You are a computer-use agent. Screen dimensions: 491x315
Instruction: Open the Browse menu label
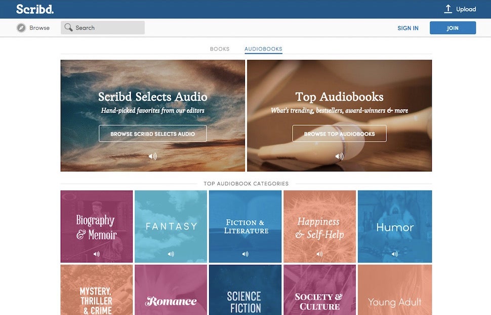coord(39,27)
